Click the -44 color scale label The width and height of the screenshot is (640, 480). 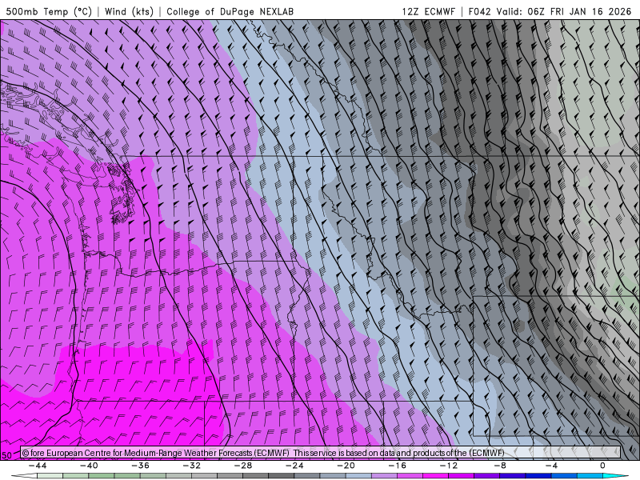tap(38, 466)
